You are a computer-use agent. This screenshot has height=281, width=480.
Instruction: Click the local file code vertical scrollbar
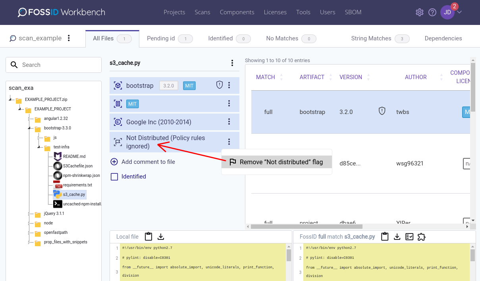tap(289, 255)
